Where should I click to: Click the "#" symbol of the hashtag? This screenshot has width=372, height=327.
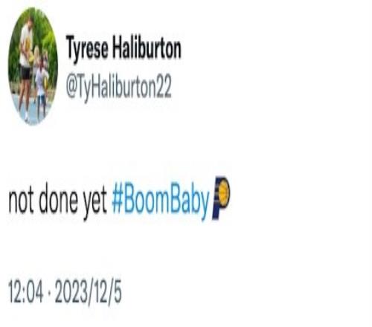click(x=118, y=198)
